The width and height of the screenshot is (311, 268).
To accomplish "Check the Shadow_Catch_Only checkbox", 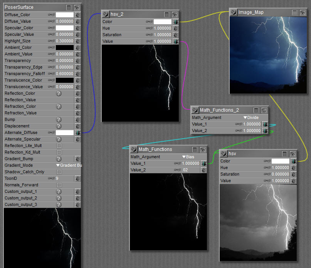I will tap(59, 172).
